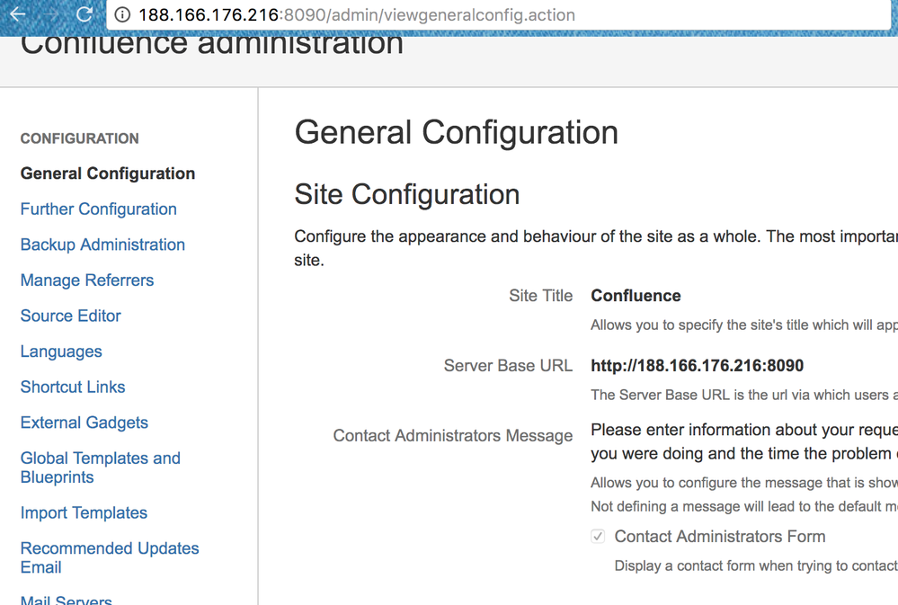Click the General Configuration page heading
The width and height of the screenshot is (898, 605).
coord(457,132)
